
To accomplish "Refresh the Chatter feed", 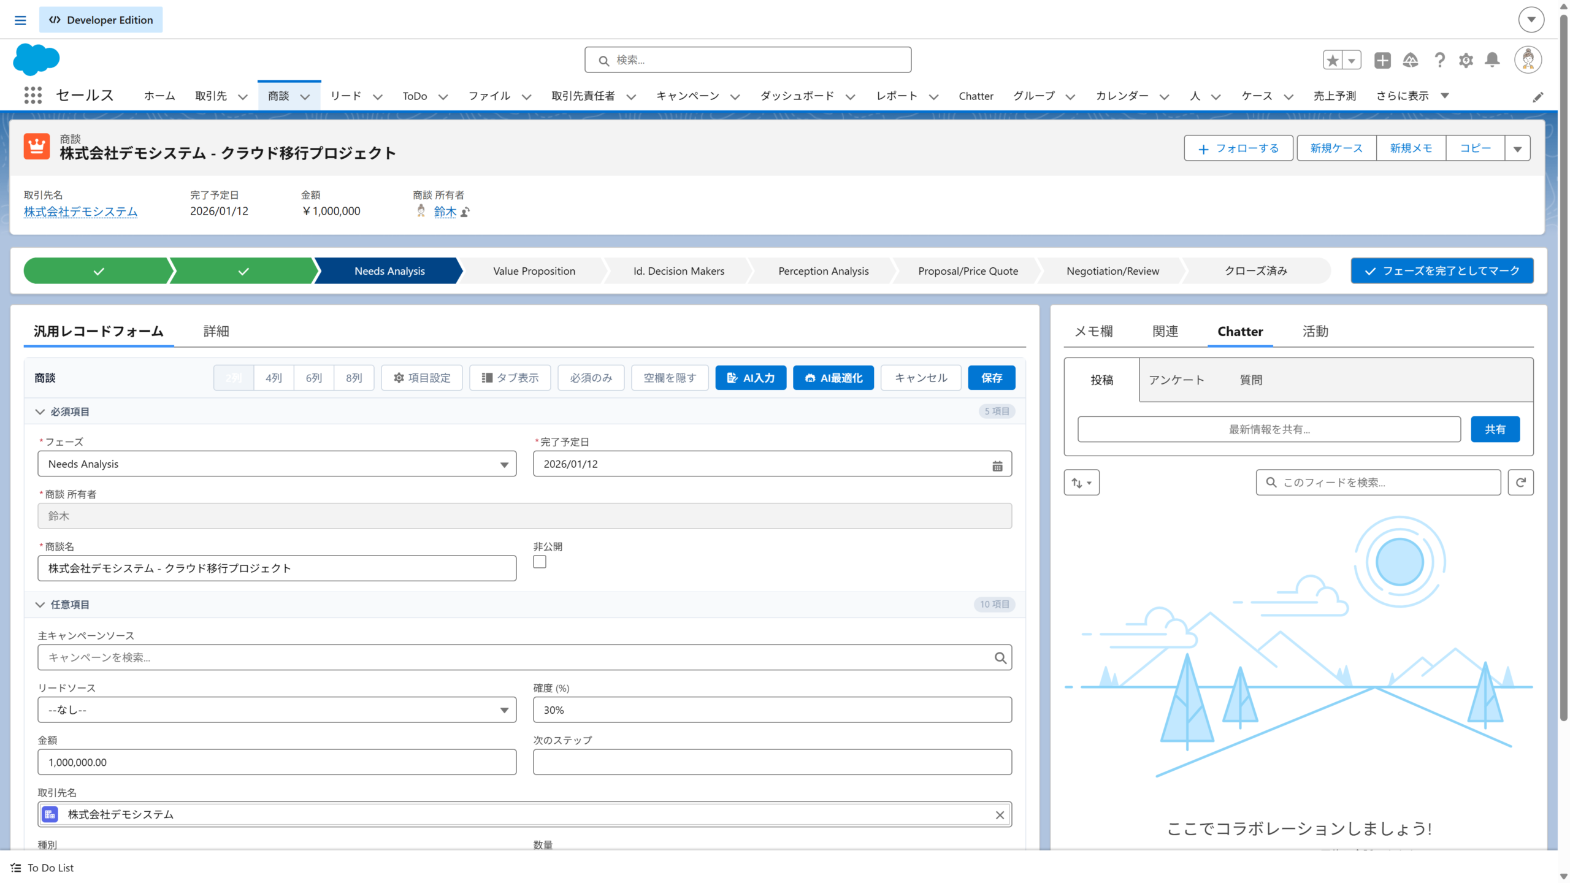I will tap(1520, 483).
